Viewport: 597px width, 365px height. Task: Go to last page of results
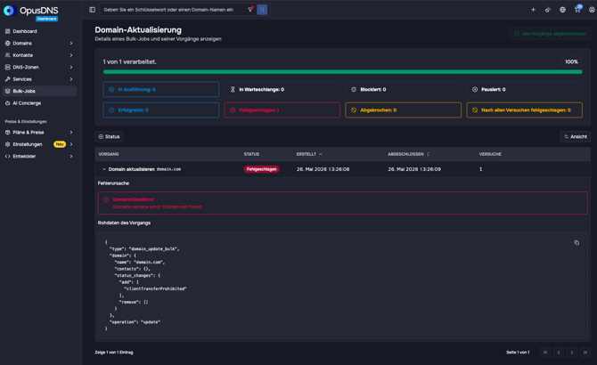click(x=585, y=353)
